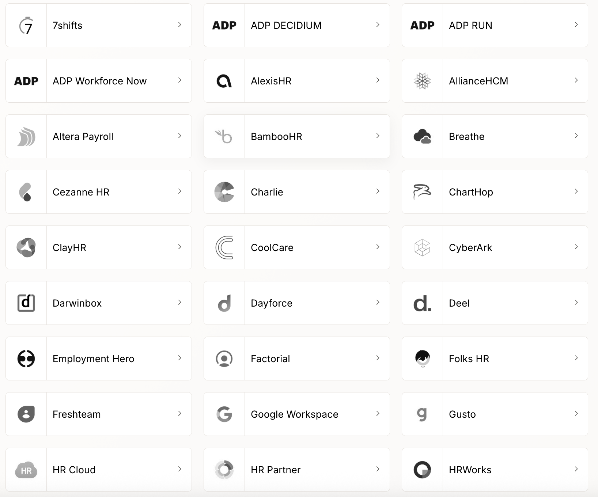Open the chevron on ADP DECIDIUM card
This screenshot has width=598, height=497.
(378, 25)
